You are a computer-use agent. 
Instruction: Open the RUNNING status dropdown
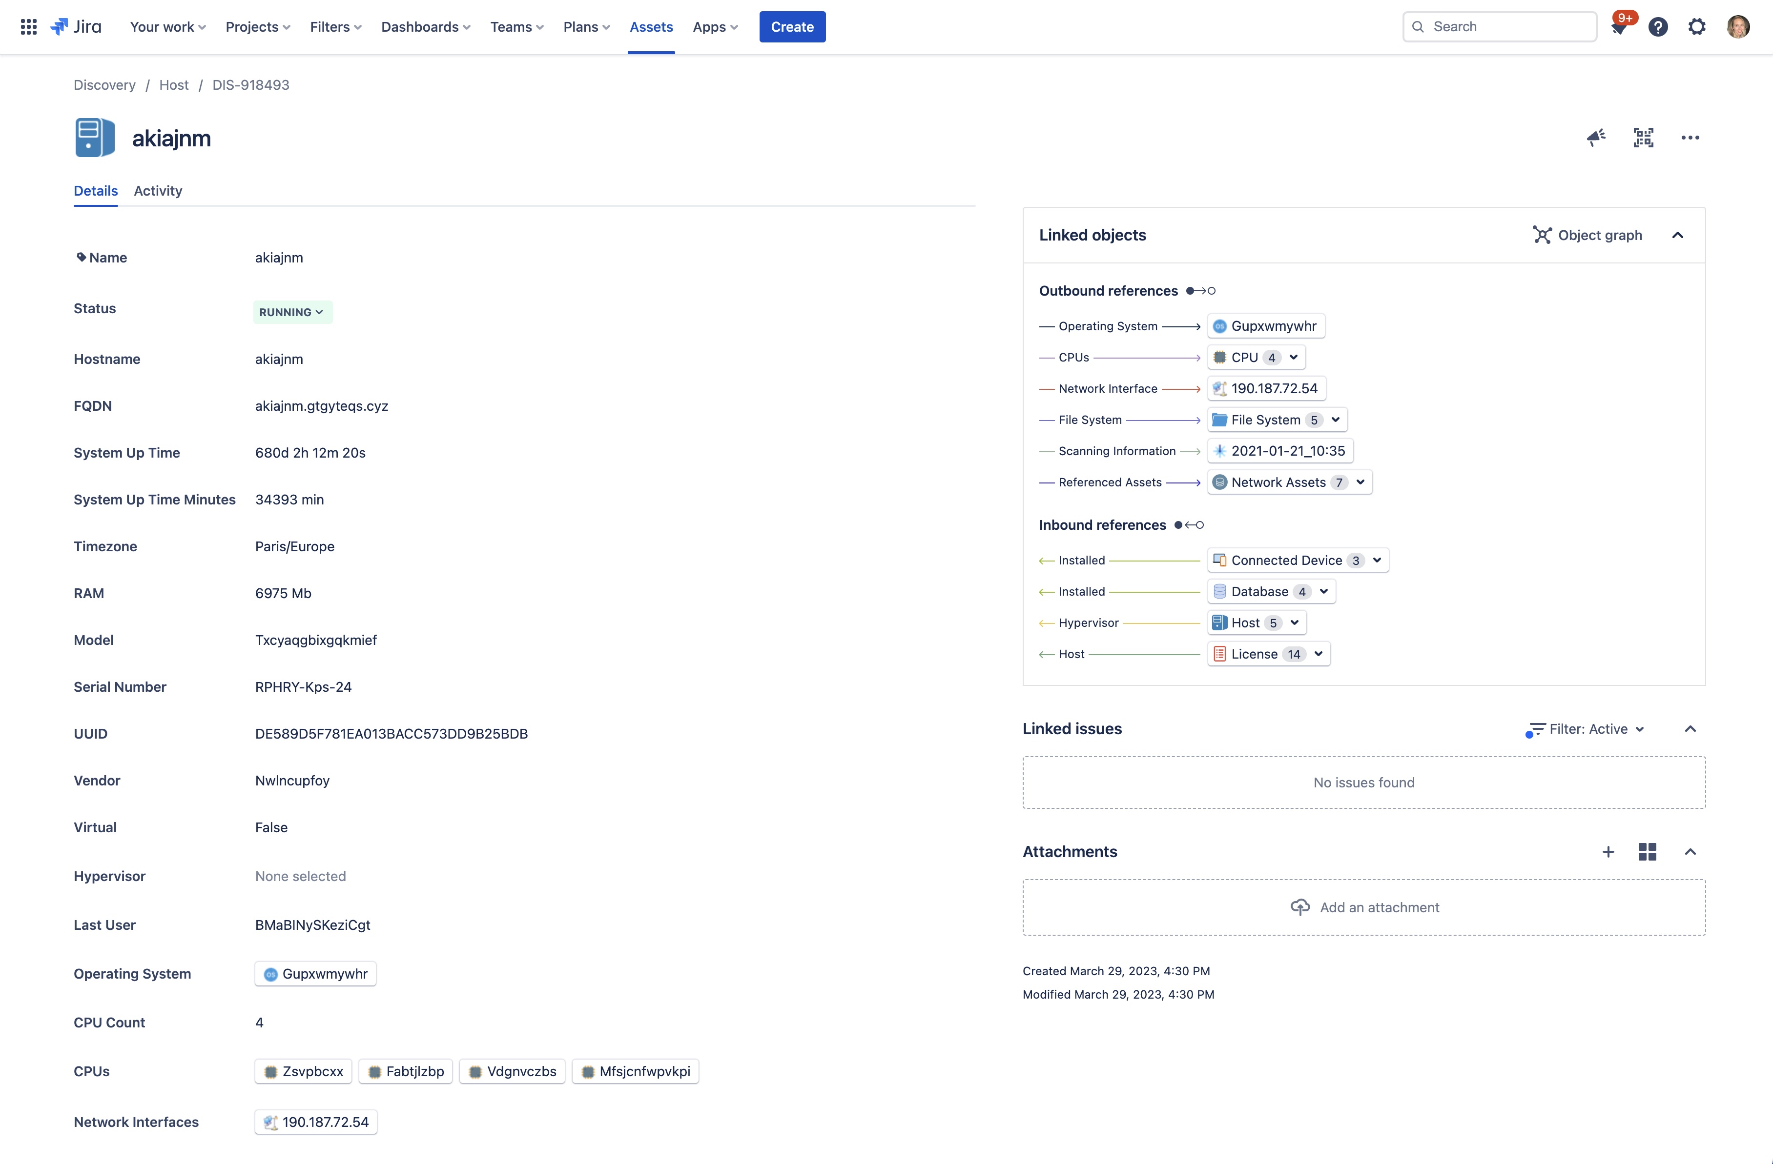291,312
